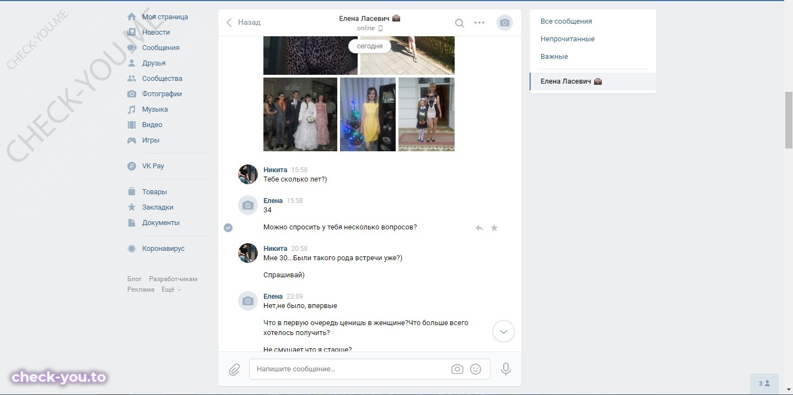This screenshot has height=395, width=793.
Task: Select message text Тебе сколько лет?)
Action: (x=295, y=179)
